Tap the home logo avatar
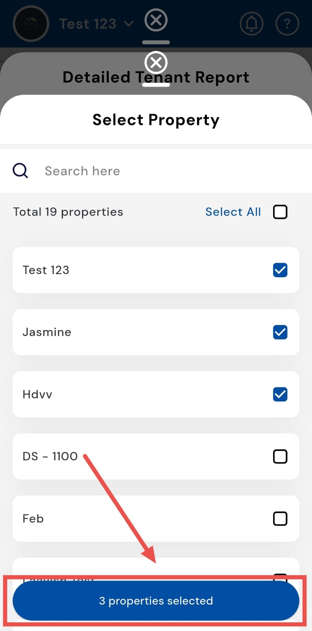Image resolution: width=312 pixels, height=631 pixels. pos(31,24)
